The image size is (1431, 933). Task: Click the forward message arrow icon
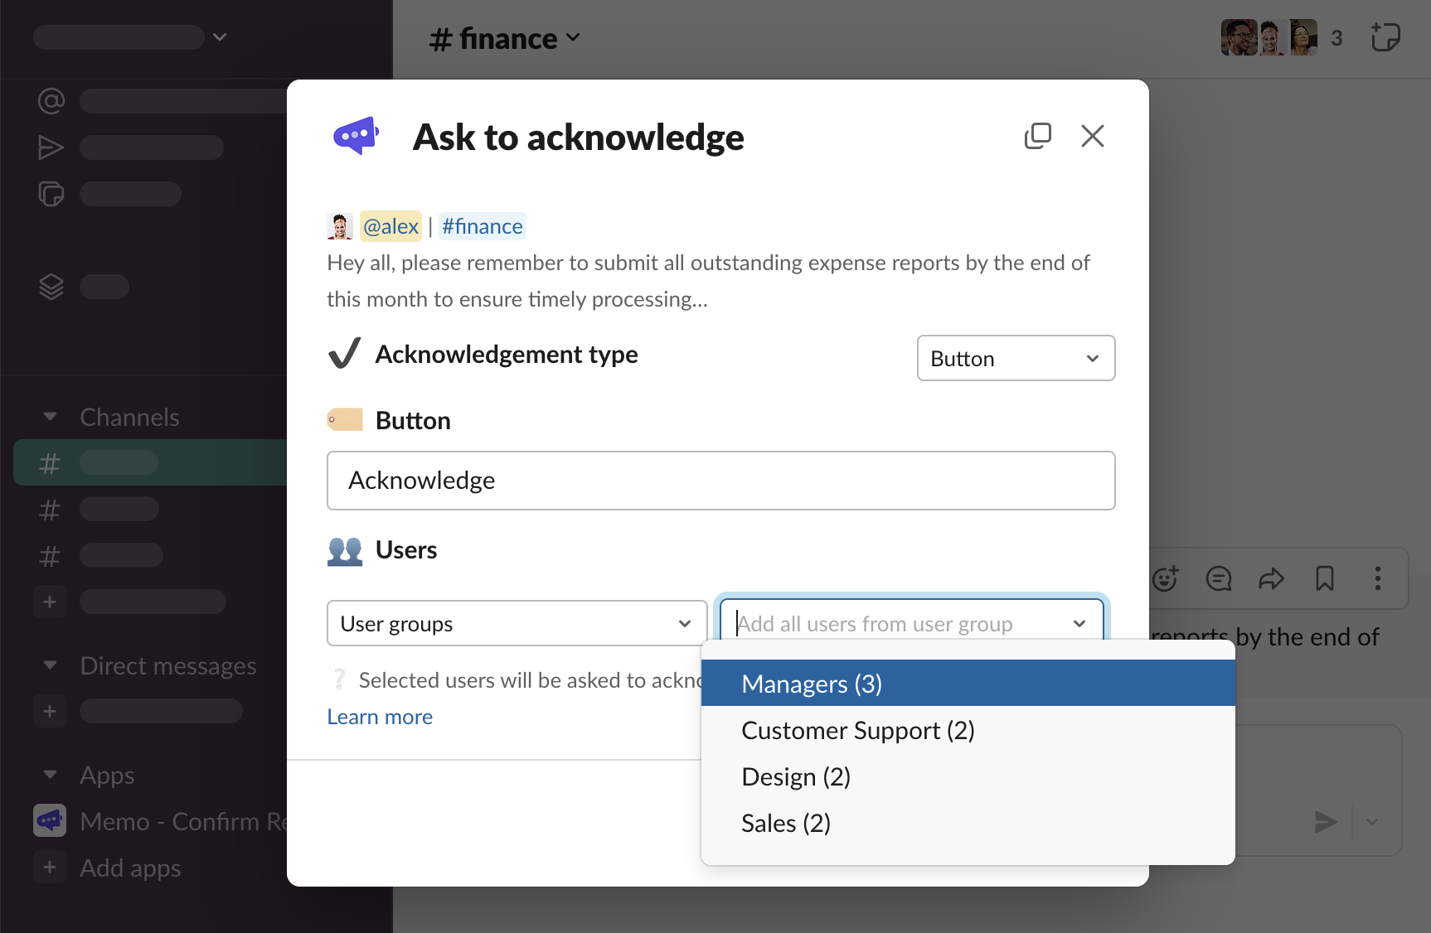click(x=1271, y=578)
